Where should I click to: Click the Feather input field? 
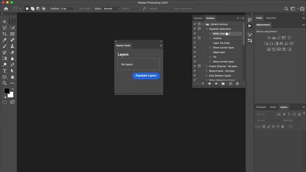pyautogui.click(x=67, y=9)
